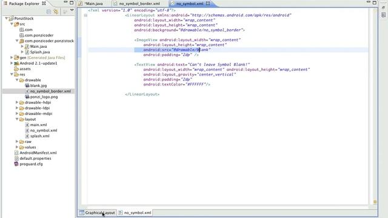Click the drawable folder icon
This screenshot has width=388, height=218.
[x=22, y=80]
